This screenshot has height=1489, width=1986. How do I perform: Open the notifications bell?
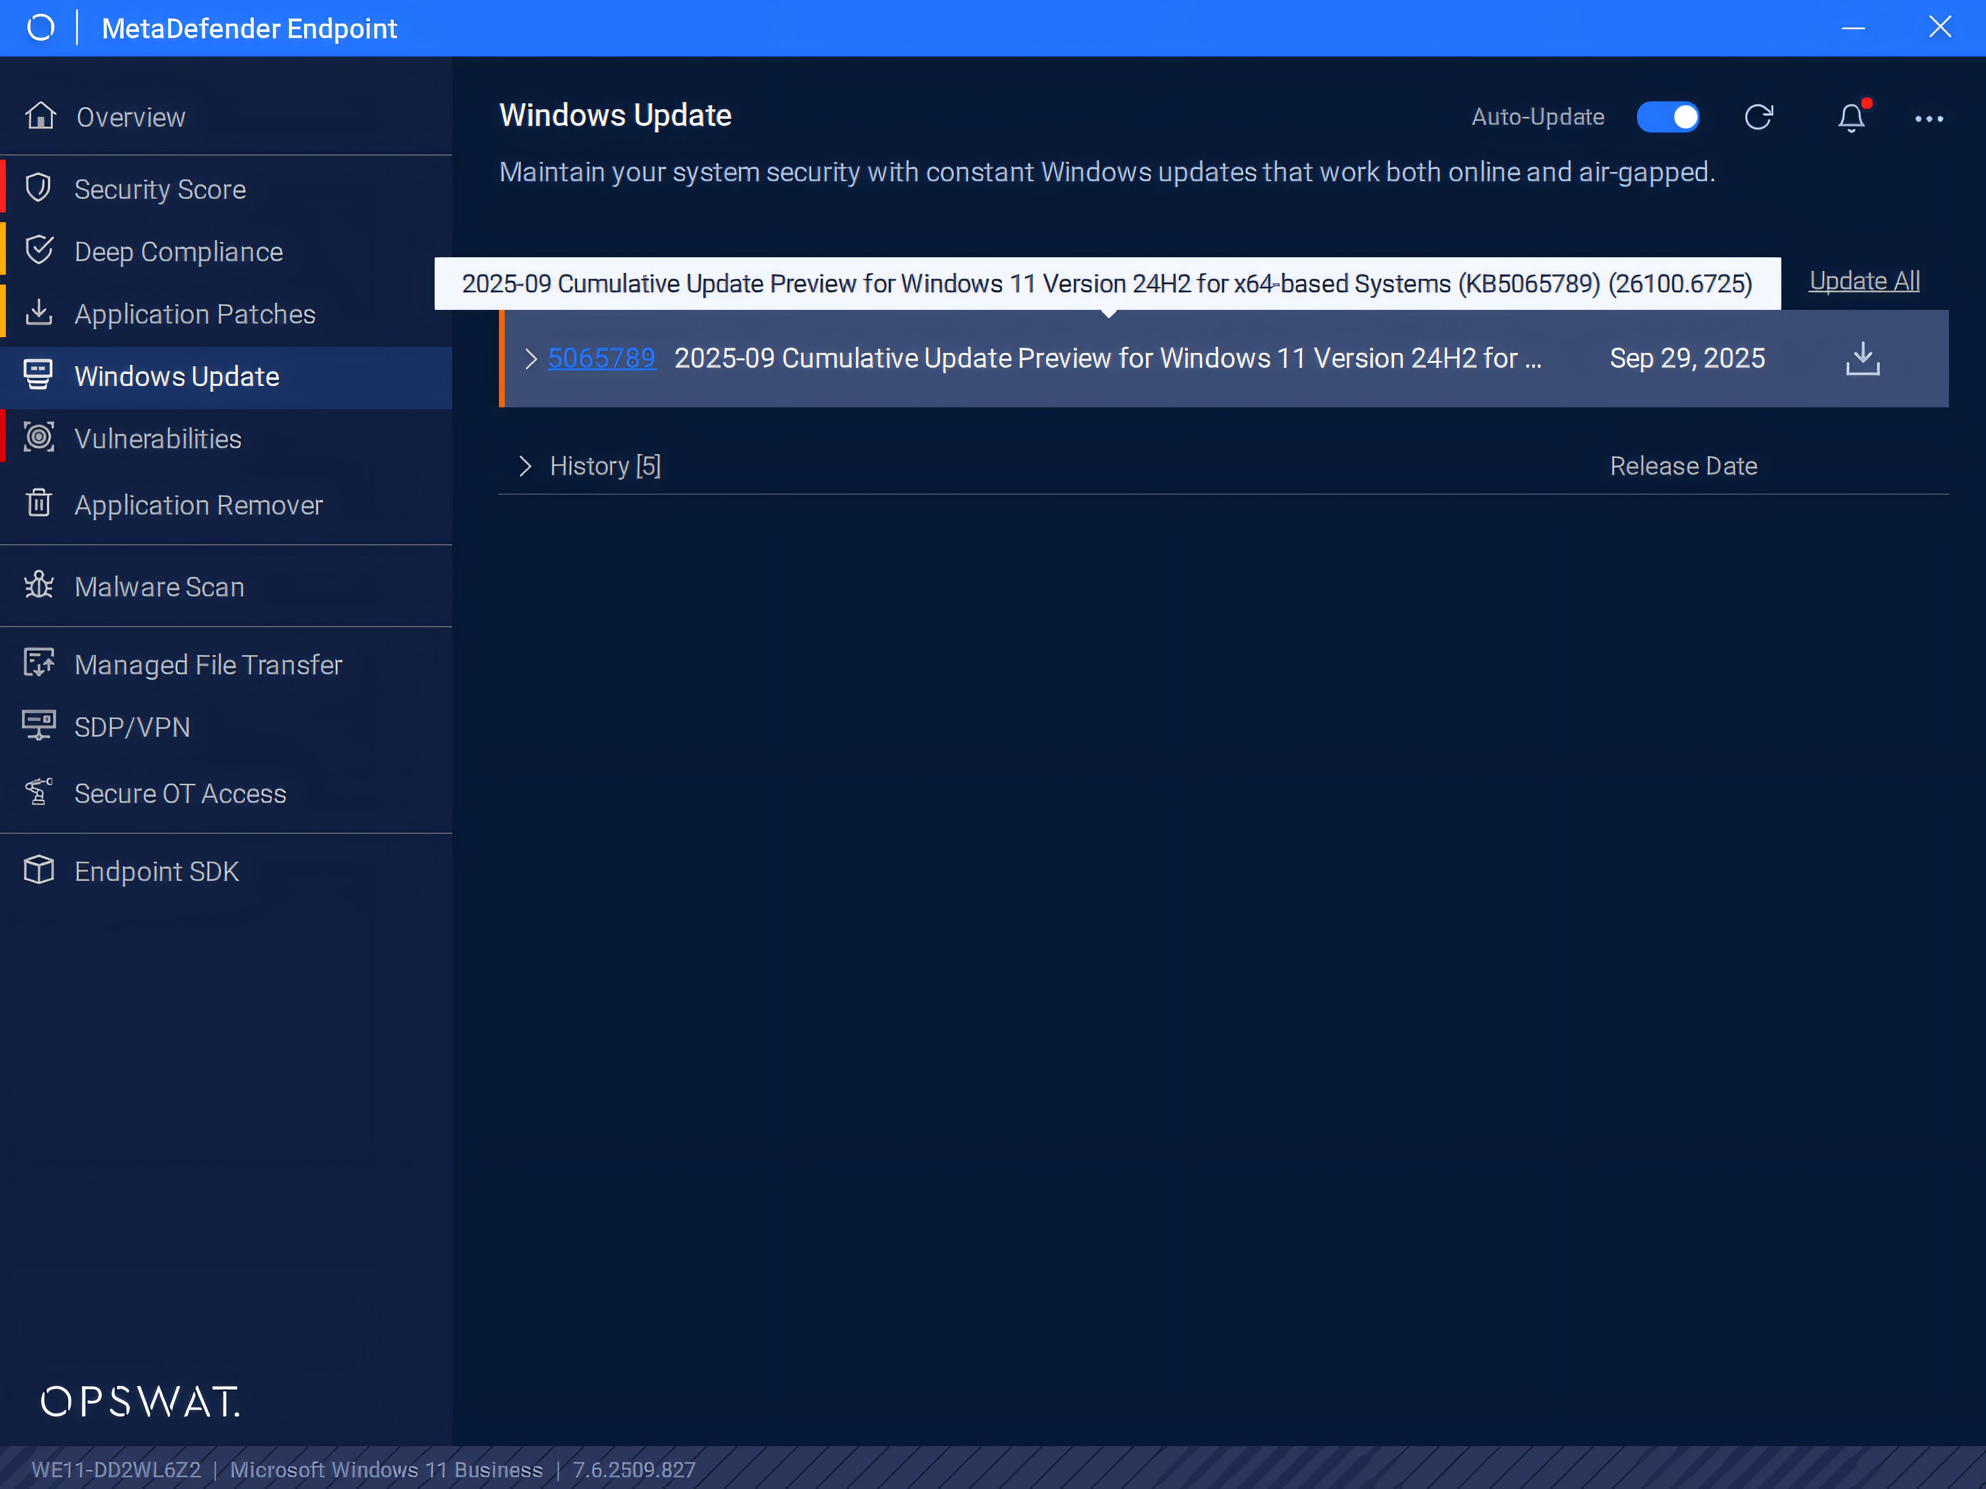point(1851,117)
